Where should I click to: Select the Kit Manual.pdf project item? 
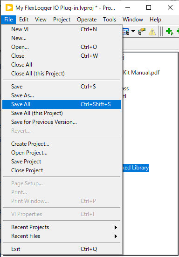[141, 73]
